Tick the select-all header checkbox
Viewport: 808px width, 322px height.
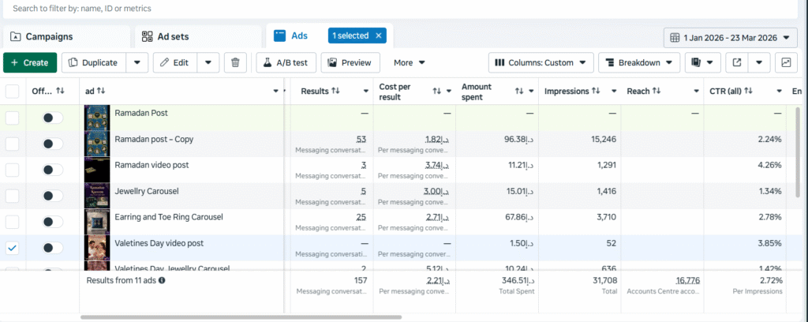click(12, 92)
